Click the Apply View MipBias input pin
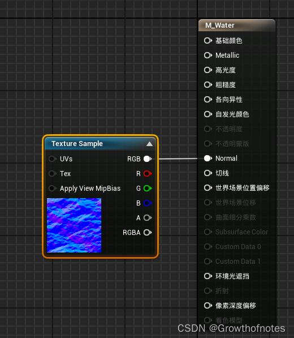Image resolution: width=294 pixels, height=338 pixels. 53,188
